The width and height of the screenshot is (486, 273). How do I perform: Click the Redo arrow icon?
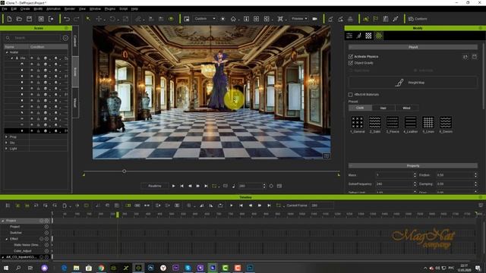click(x=76, y=19)
